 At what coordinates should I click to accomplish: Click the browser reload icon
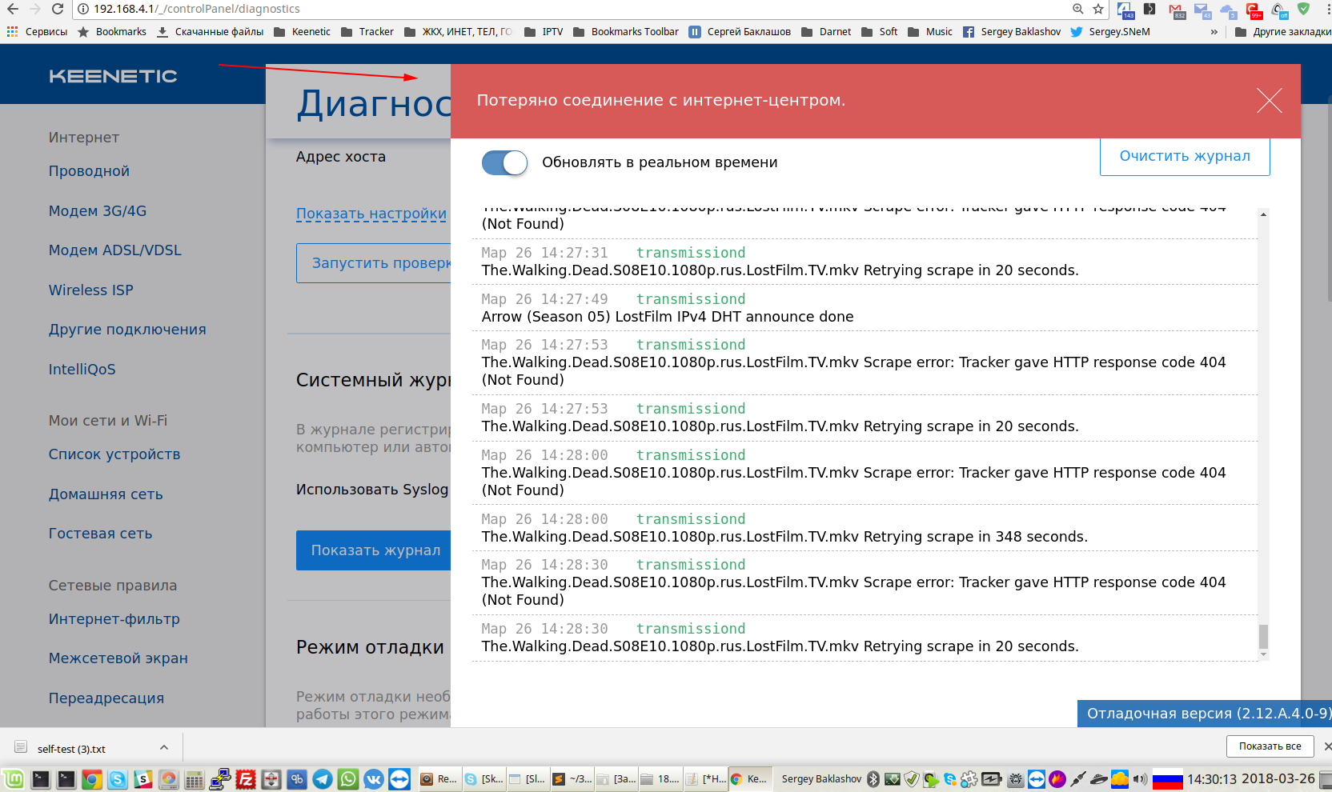click(x=58, y=9)
